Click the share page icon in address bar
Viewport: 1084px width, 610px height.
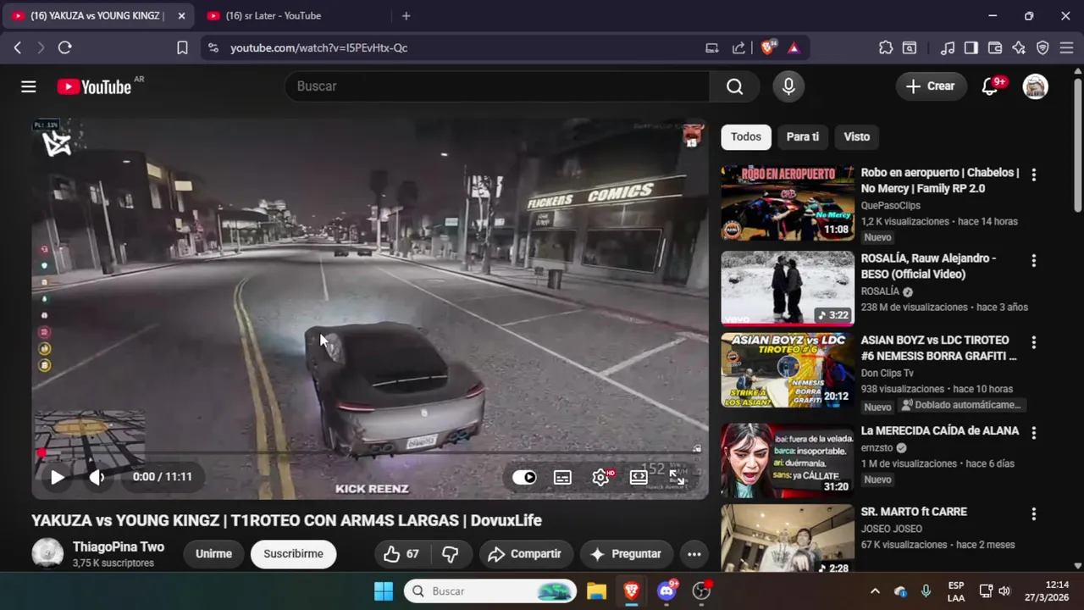(x=738, y=48)
